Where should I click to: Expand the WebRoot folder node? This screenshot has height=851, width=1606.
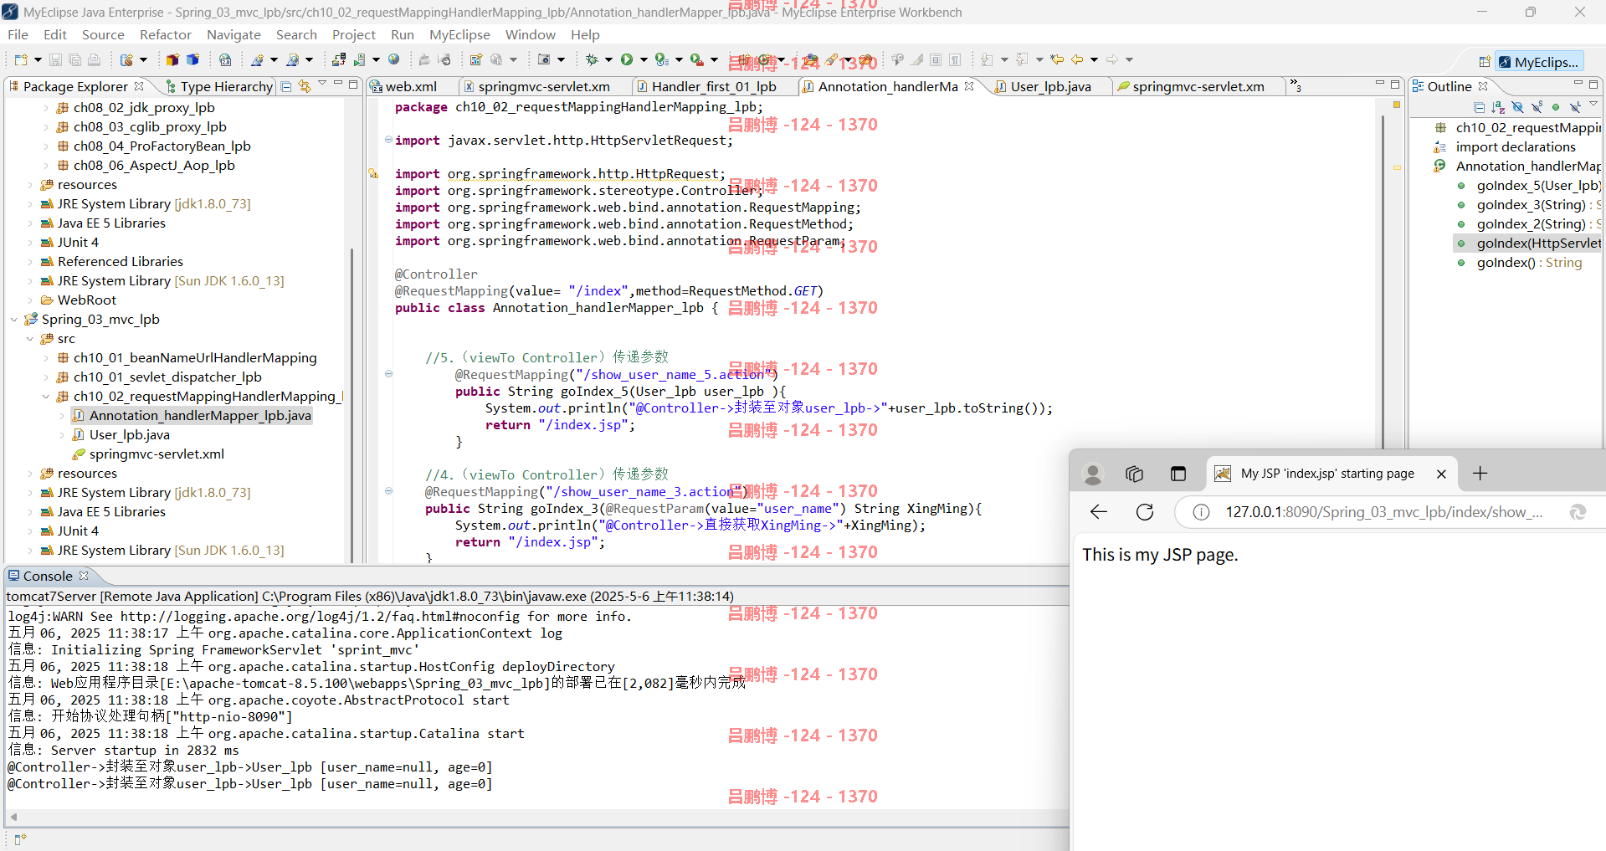point(30,300)
